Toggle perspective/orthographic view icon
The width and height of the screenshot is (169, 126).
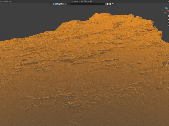(169, 26)
